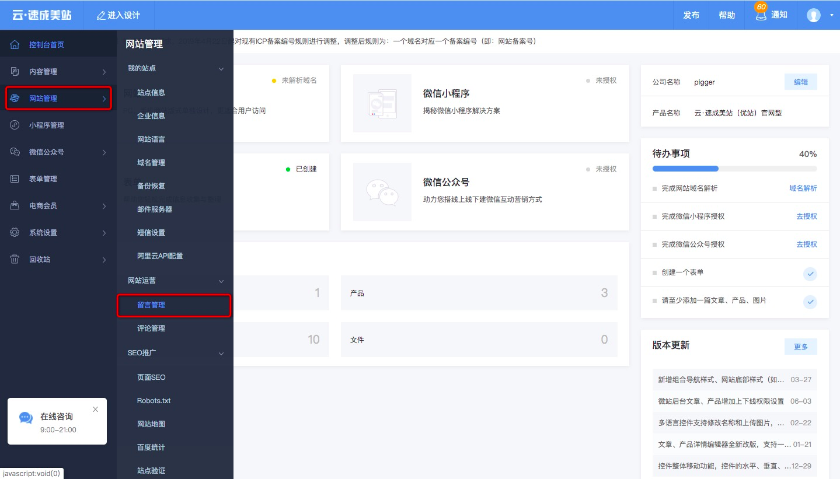Click the 待办事项 40% progress bar
840x479 pixels.
coord(735,169)
